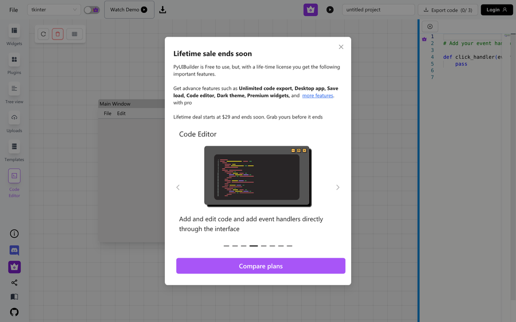This screenshot has height=322, width=516.
Task: Go back a slide with the left arrow
Action: tap(178, 187)
